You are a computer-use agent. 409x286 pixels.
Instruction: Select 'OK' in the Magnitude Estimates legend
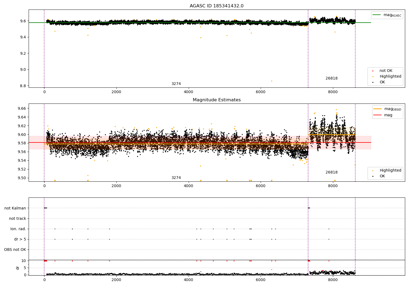tap(382, 176)
